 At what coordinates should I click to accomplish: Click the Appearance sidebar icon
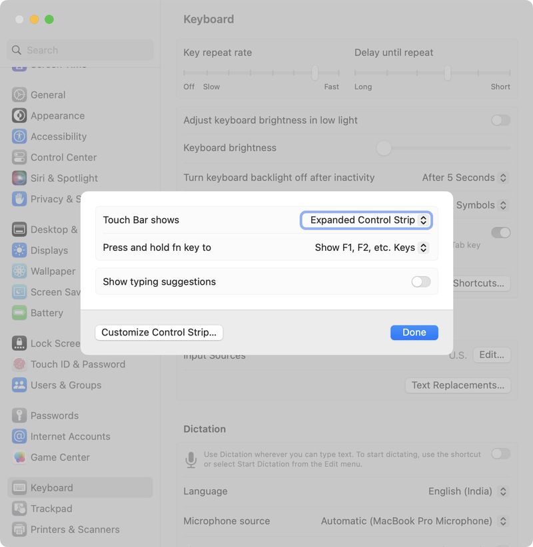point(19,116)
